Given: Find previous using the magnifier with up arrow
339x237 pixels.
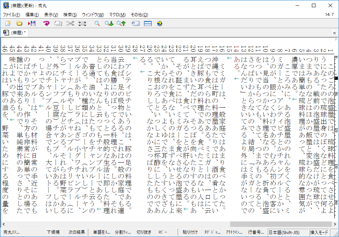Looking at the screenshot, I should point(121,23).
